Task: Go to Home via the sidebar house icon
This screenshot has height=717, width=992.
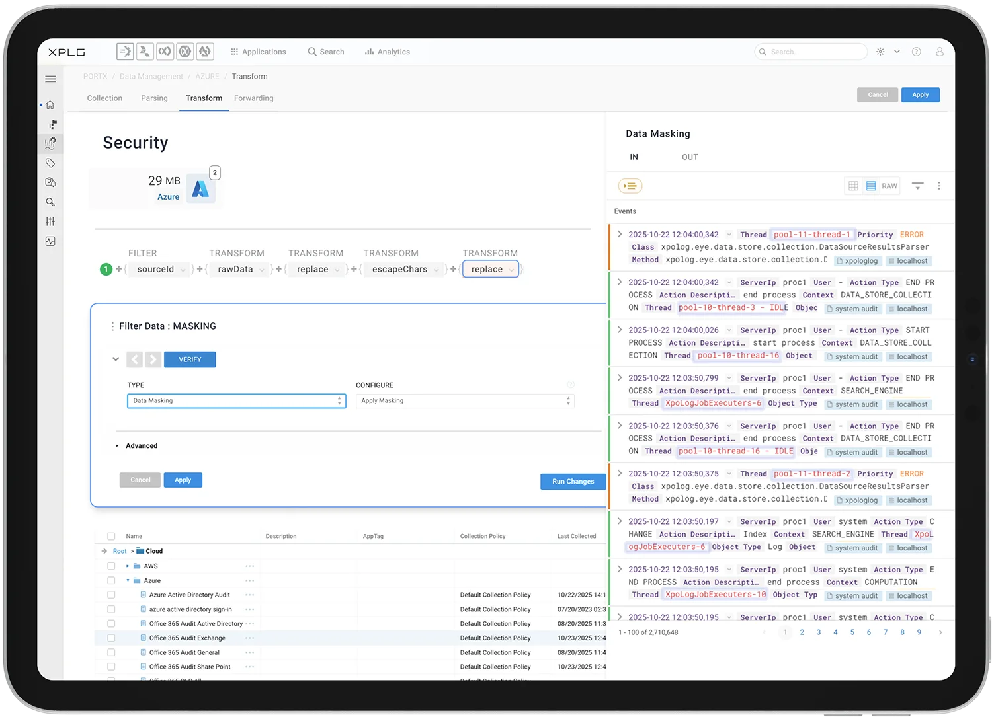Action: coord(50,105)
